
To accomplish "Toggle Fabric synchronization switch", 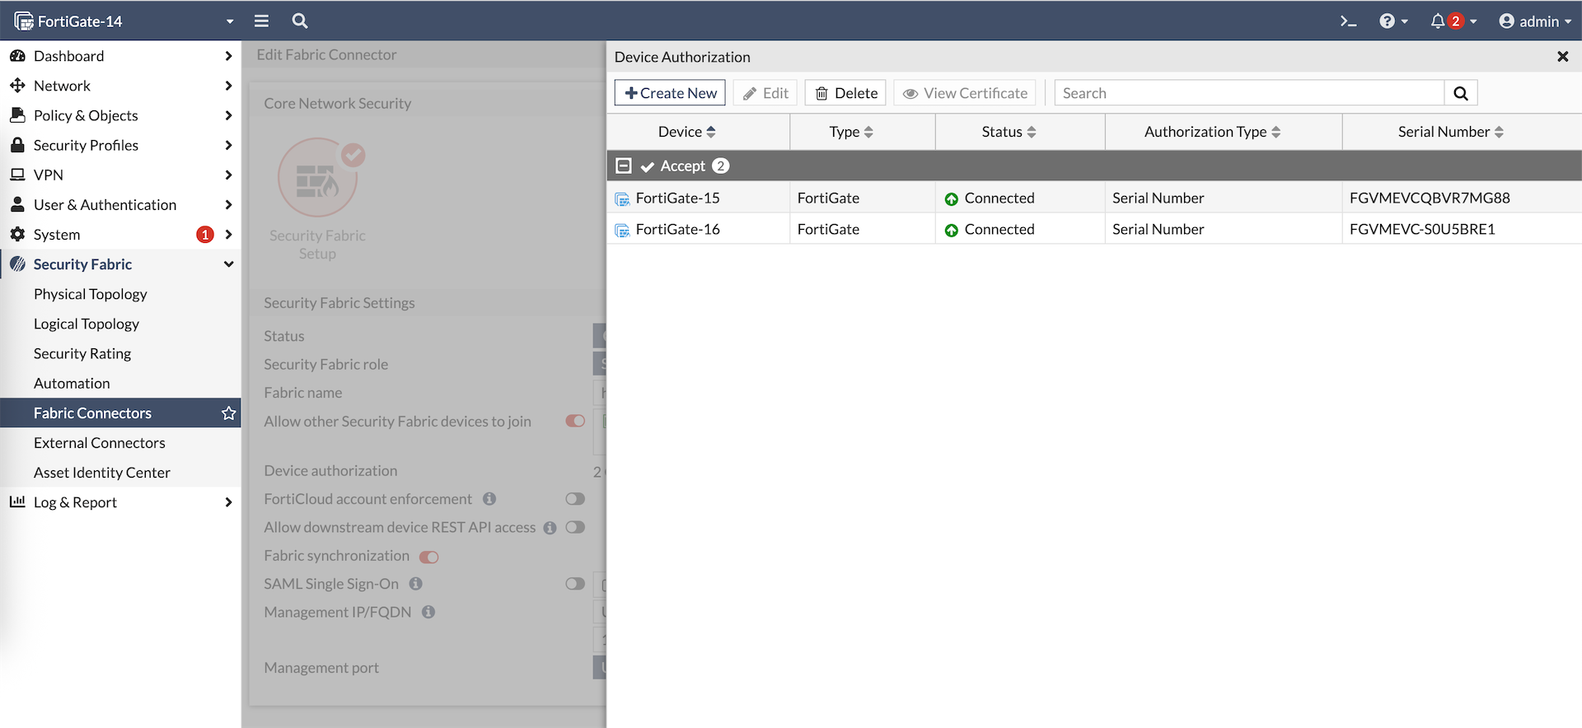I will (428, 557).
